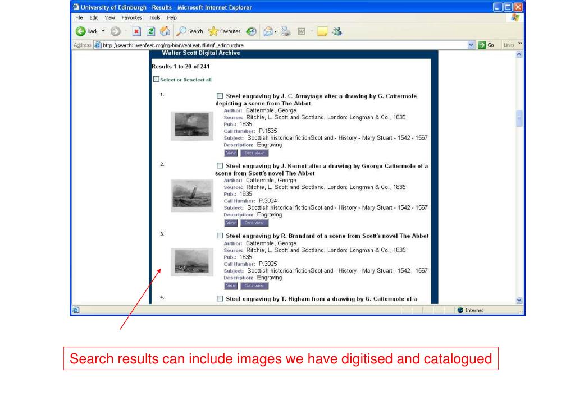Click the IE title bar icon
The height and width of the screenshot is (415, 575).
(76, 7)
